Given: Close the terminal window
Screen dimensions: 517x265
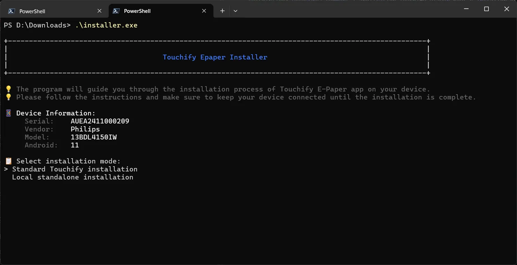Looking at the screenshot, I should click(507, 9).
